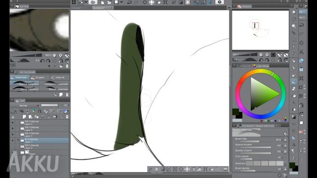Select the Watercolor sub tool group tab
317x178 pixels.
(x=19, y=78)
